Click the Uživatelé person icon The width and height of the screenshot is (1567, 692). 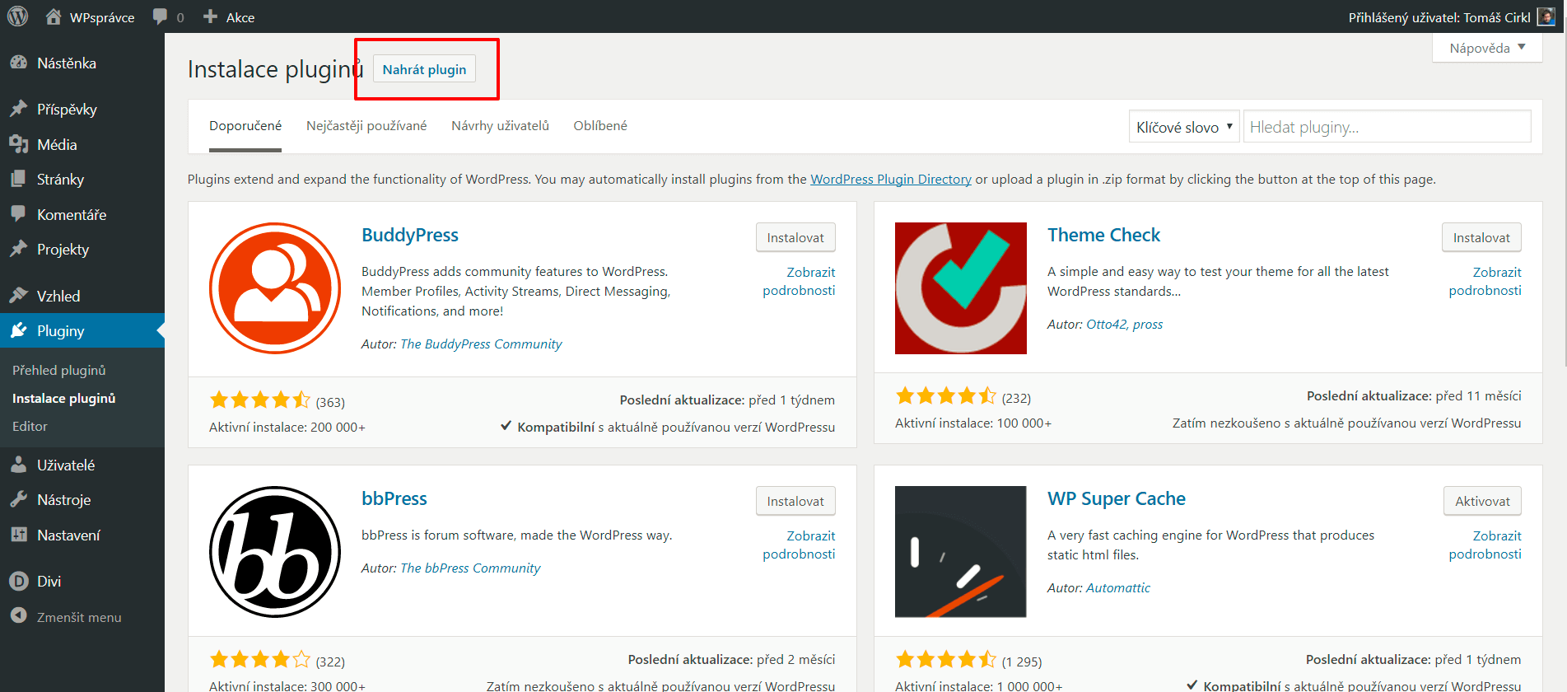click(x=18, y=465)
